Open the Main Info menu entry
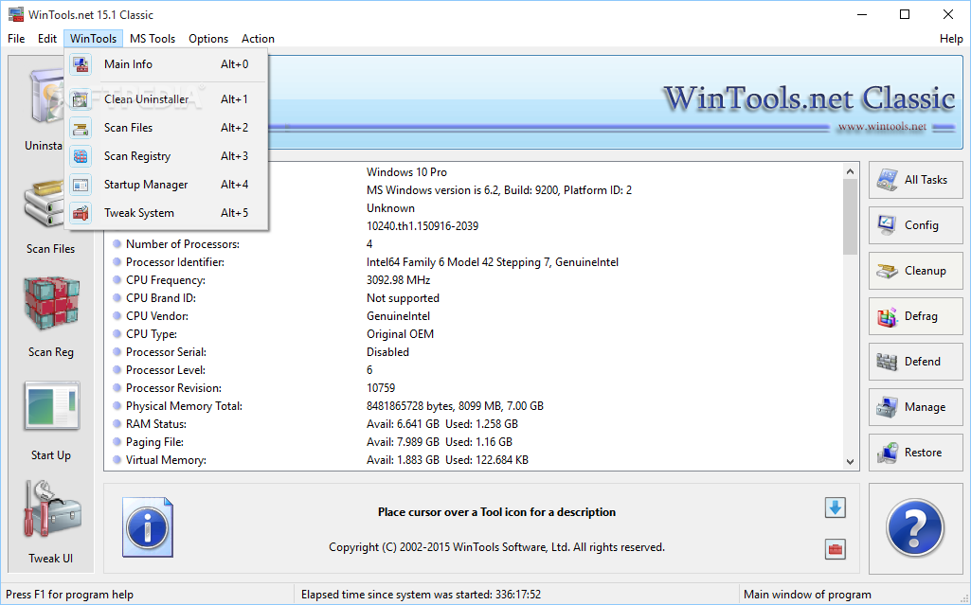 (x=166, y=64)
